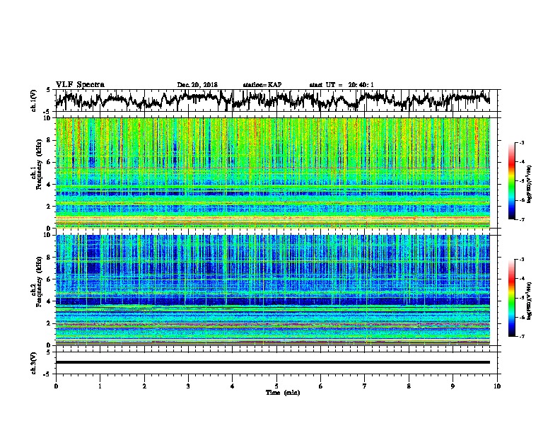The height and width of the screenshot is (433, 560).
Task: Click the time axis tick label "4"
Action: [x=233, y=386]
